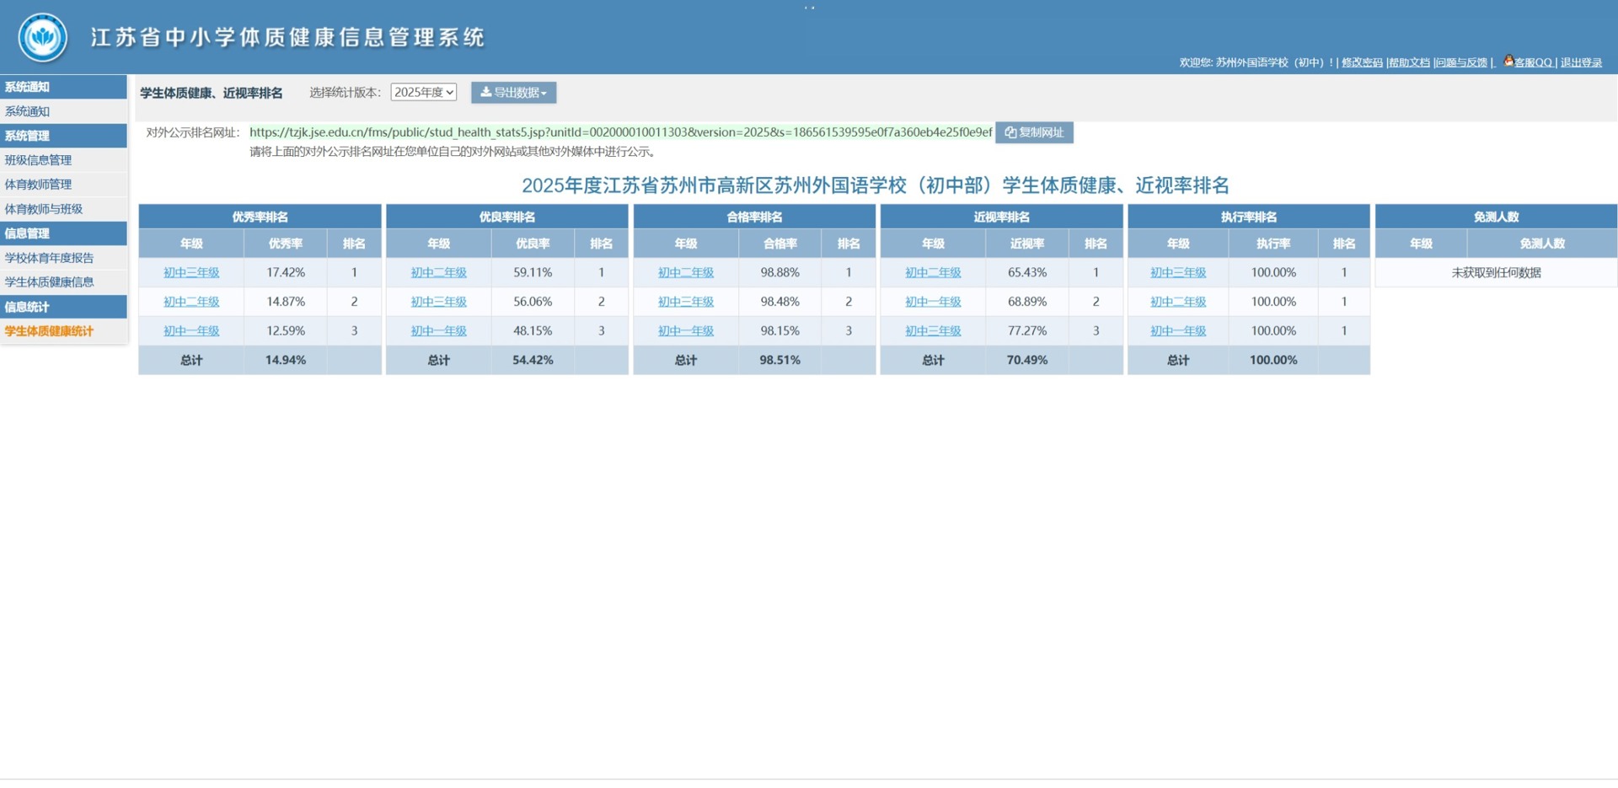
Task: Click 初中二年级 in the 执行率排名 table
Action: (x=1178, y=302)
